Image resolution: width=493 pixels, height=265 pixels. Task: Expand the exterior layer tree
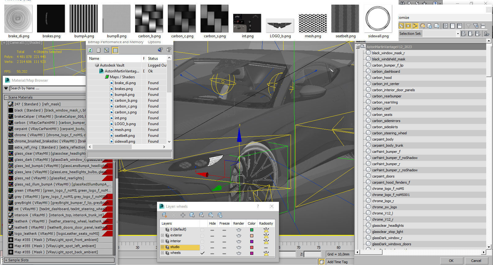coord(162,235)
